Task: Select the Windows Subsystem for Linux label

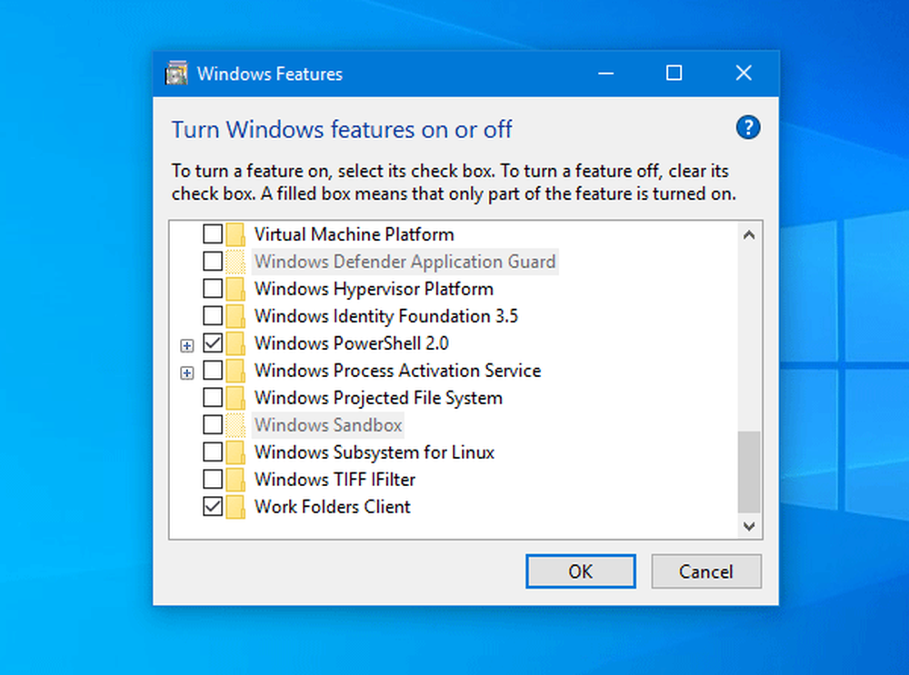Action: coord(375,452)
